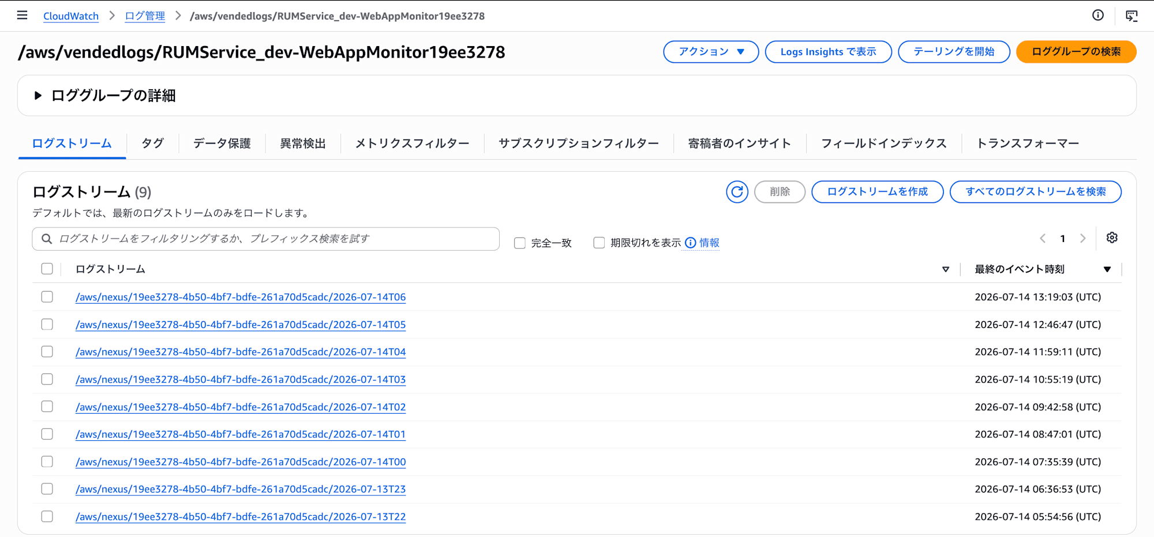
Task: Check the row for stream 2026-07-14T02
Action: click(x=47, y=407)
